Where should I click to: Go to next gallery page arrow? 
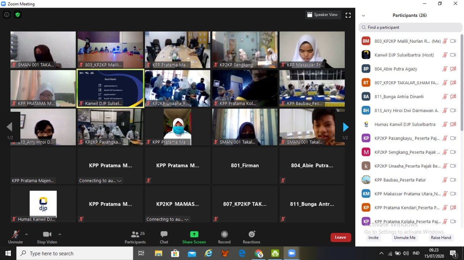pyautogui.click(x=345, y=127)
